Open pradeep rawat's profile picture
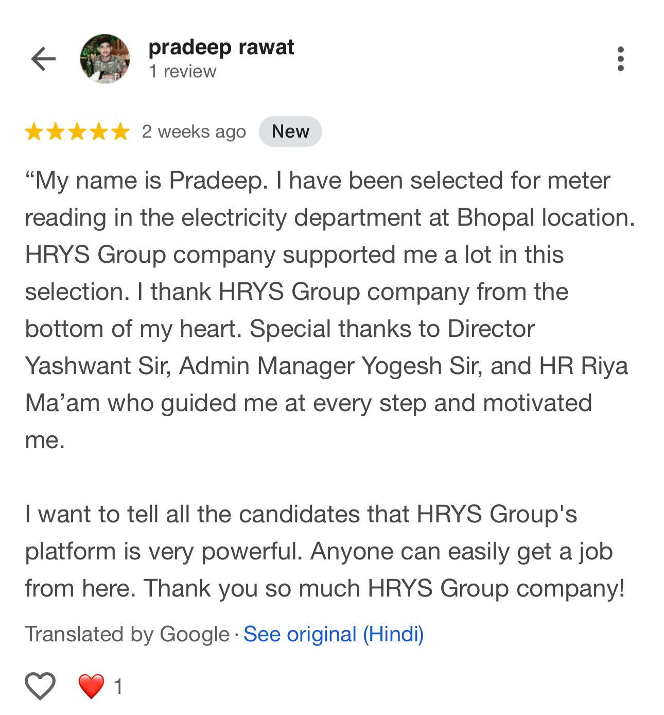 [x=105, y=59]
